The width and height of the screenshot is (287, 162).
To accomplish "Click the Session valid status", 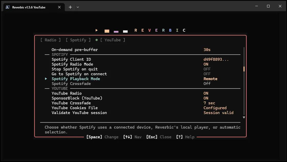I will point(218,113).
